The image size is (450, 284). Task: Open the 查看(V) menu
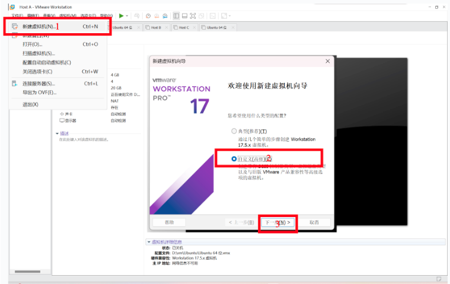coord(49,15)
